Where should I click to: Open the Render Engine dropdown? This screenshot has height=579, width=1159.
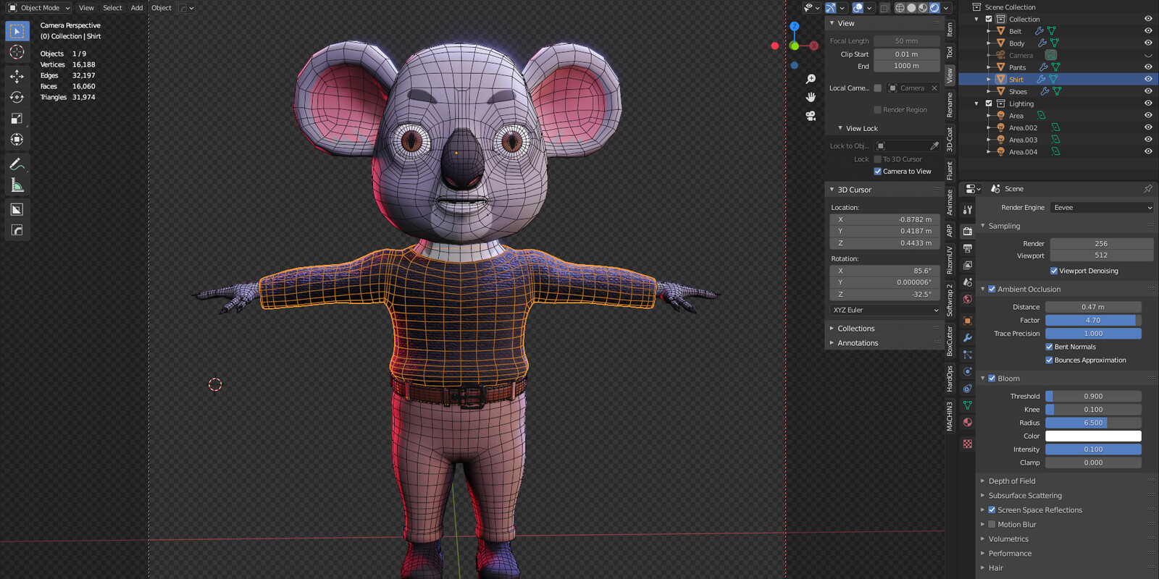(1101, 208)
